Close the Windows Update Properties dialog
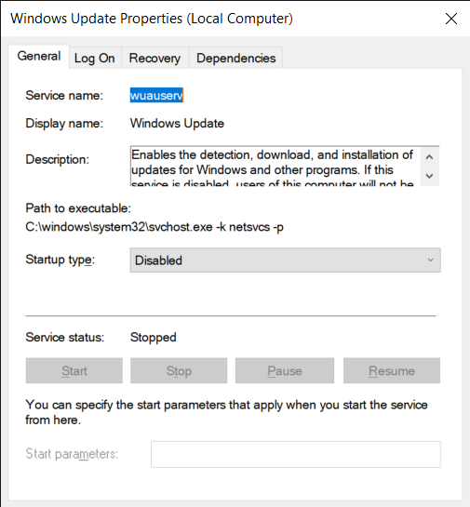Screen dimensions: 470x507 [450, 19]
